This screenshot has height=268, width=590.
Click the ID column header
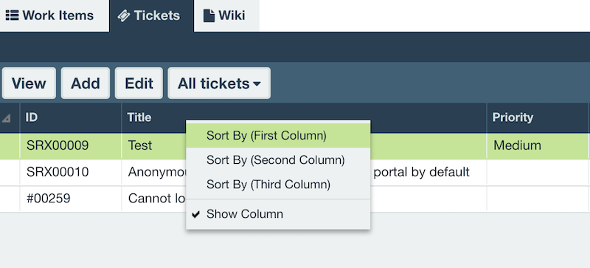click(x=71, y=117)
